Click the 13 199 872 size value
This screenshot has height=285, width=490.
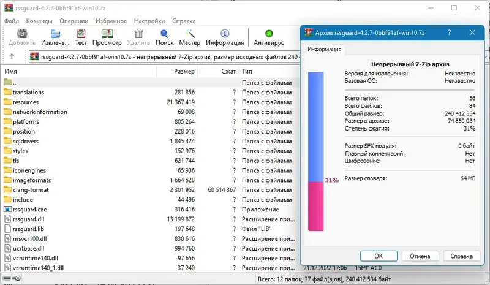(x=181, y=219)
